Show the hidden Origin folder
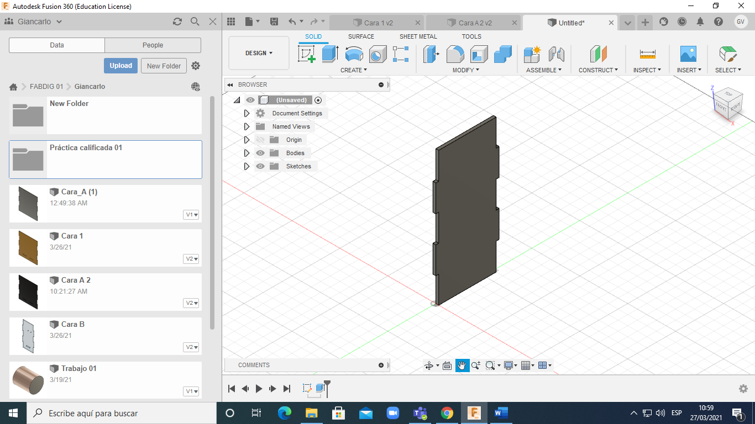The image size is (755, 424). tap(260, 140)
